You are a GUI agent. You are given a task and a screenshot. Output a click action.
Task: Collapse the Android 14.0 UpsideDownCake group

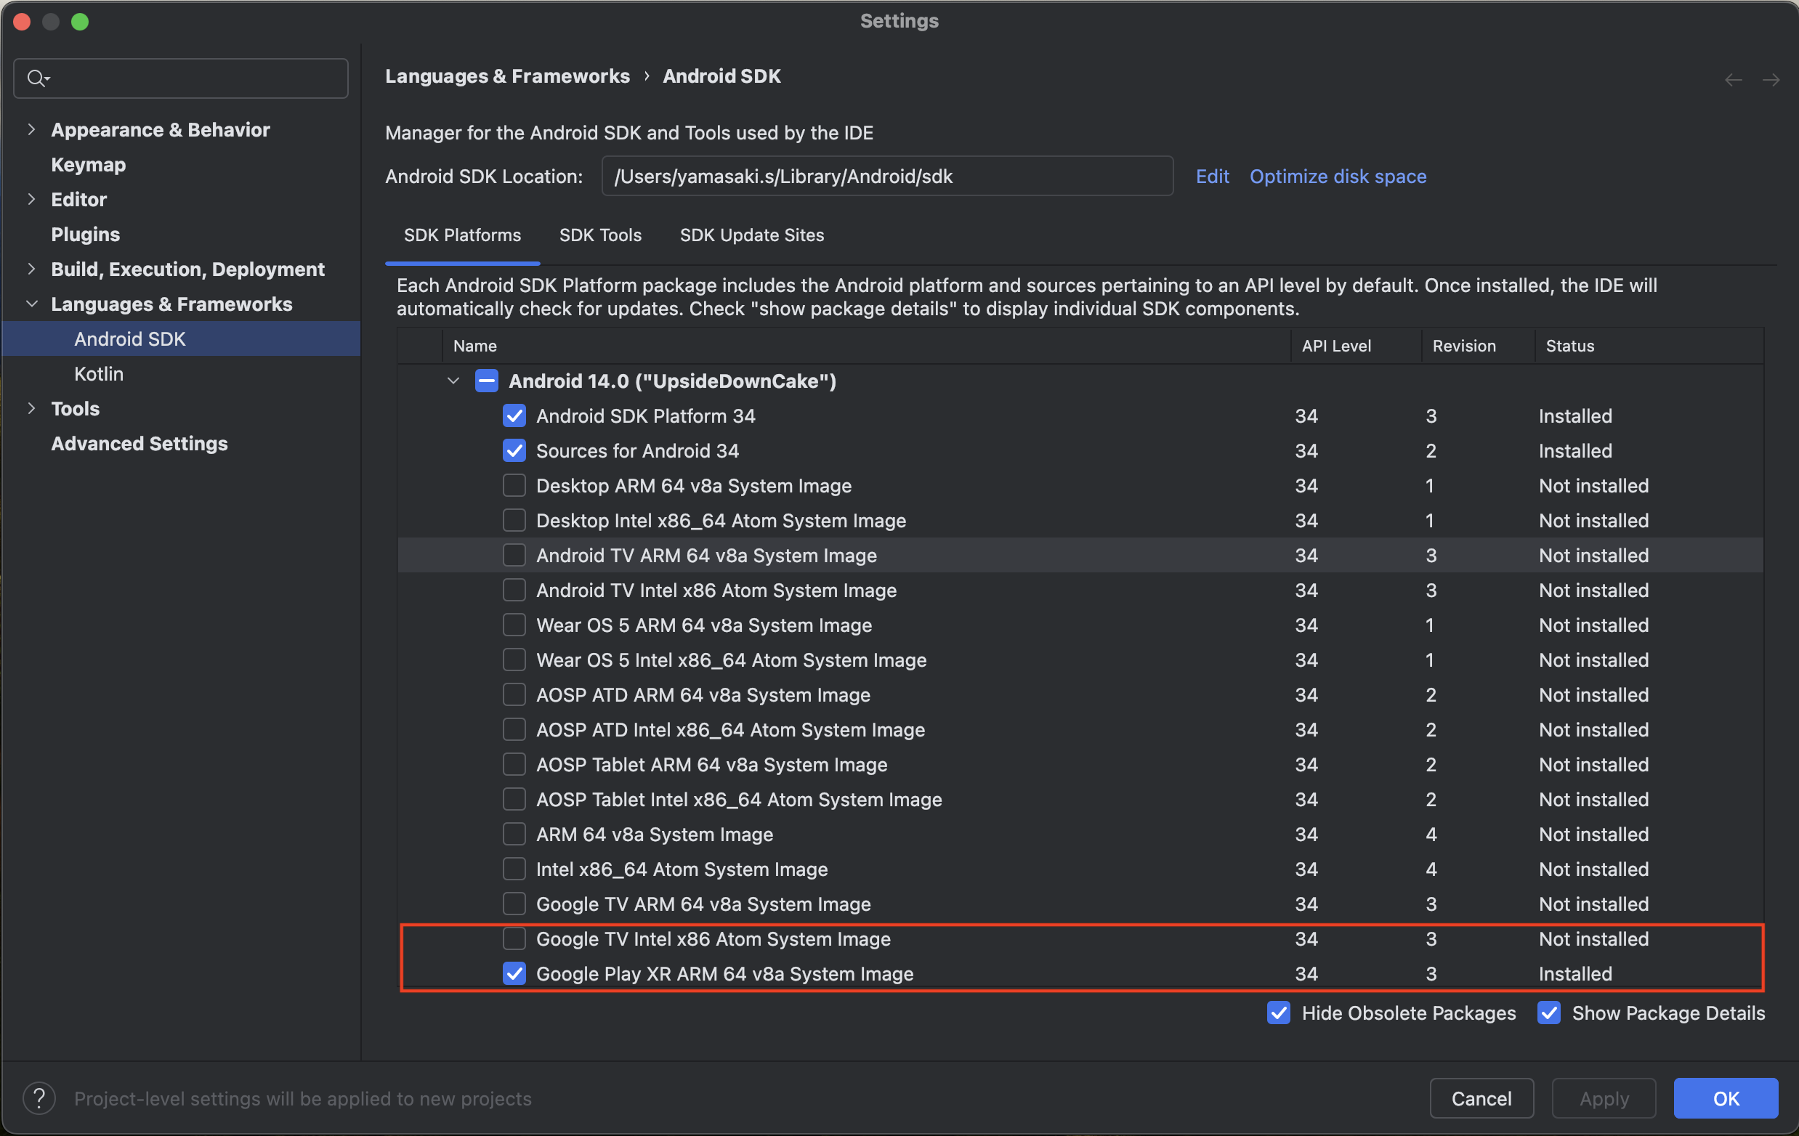tap(453, 381)
